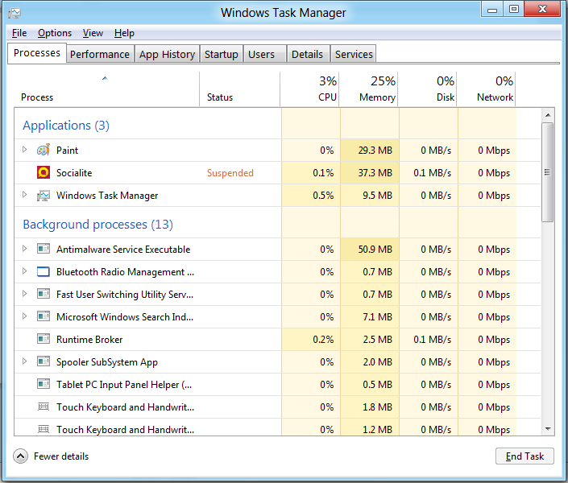Image resolution: width=568 pixels, height=483 pixels.
Task: Collapse view using Fewer details arrow
Action: (21, 456)
